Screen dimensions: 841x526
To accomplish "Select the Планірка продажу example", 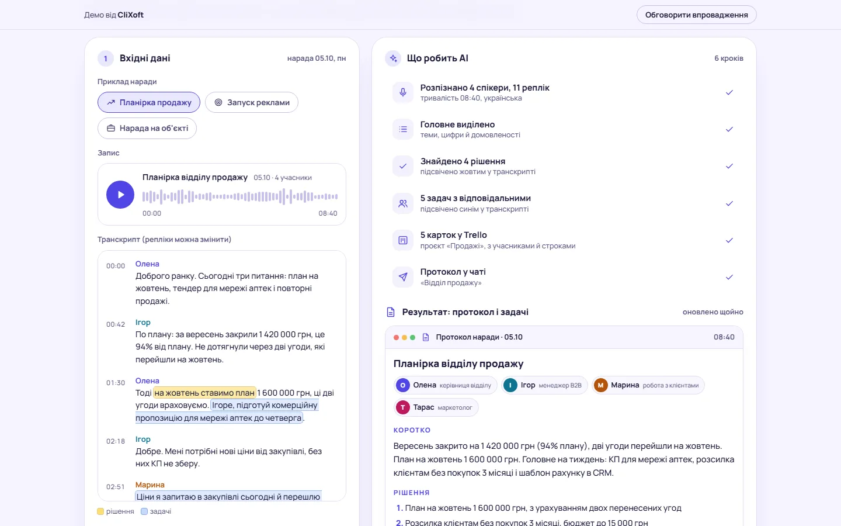I will pyautogui.click(x=149, y=102).
